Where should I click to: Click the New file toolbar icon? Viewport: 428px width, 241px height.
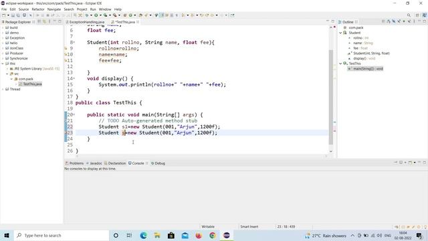4,15
